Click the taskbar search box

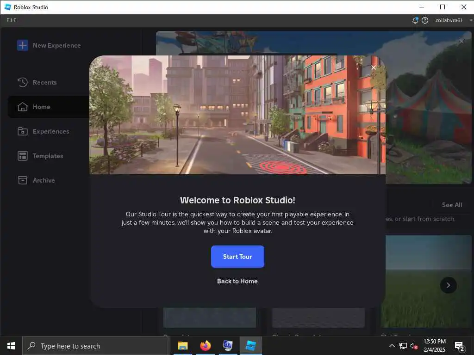(96, 346)
